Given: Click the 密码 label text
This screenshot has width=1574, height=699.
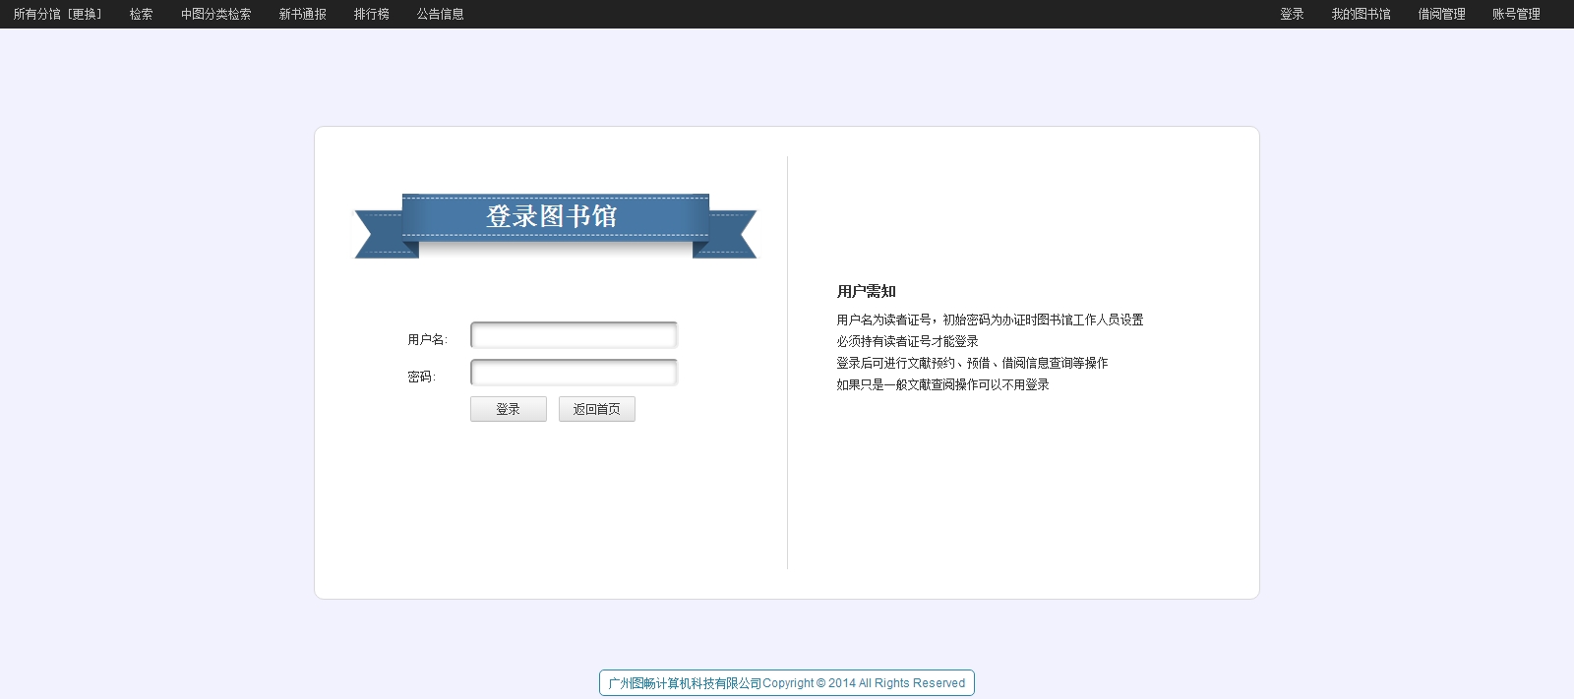Looking at the screenshot, I should pyautogui.click(x=421, y=377).
